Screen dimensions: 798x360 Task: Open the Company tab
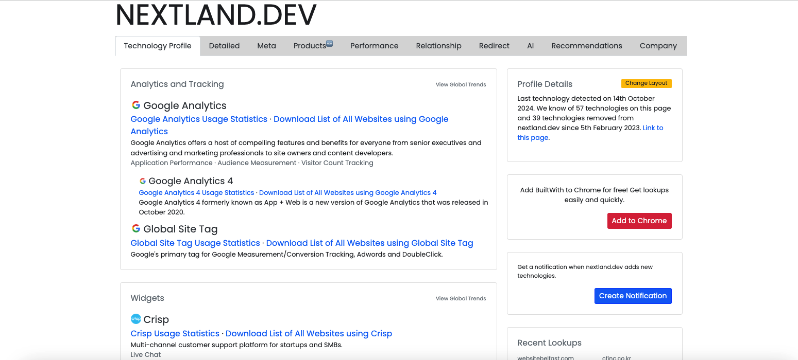tap(658, 46)
